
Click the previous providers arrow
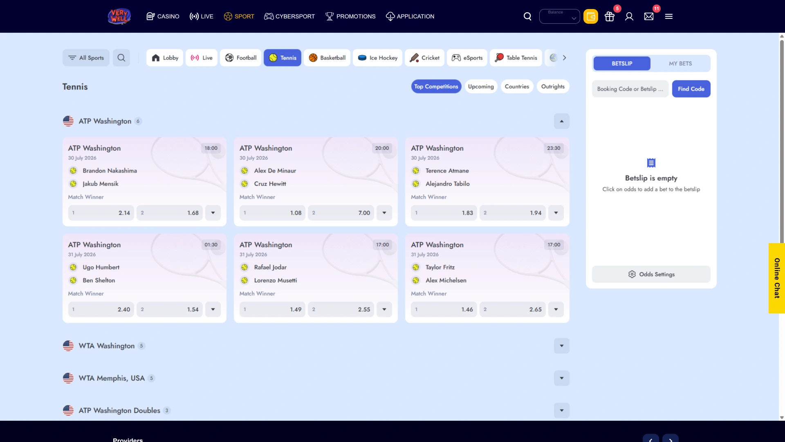tap(650, 439)
